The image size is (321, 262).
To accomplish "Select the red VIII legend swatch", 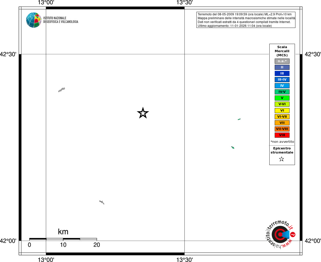I will point(282,135).
